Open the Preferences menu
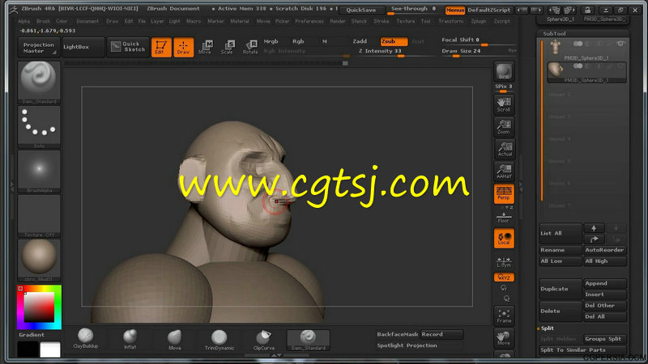 pyautogui.click(x=309, y=21)
